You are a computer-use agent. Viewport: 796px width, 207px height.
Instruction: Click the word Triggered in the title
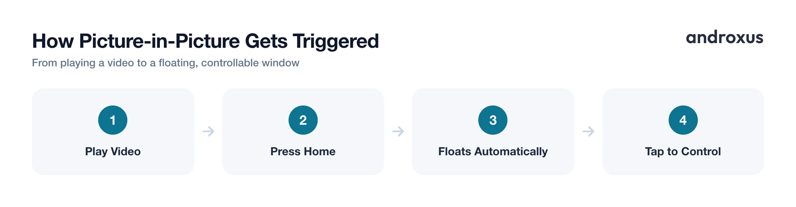336,41
